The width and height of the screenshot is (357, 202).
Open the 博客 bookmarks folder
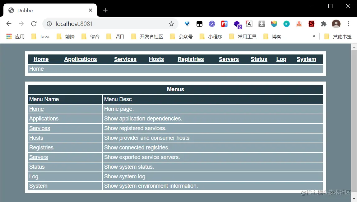pyautogui.click(x=272, y=36)
